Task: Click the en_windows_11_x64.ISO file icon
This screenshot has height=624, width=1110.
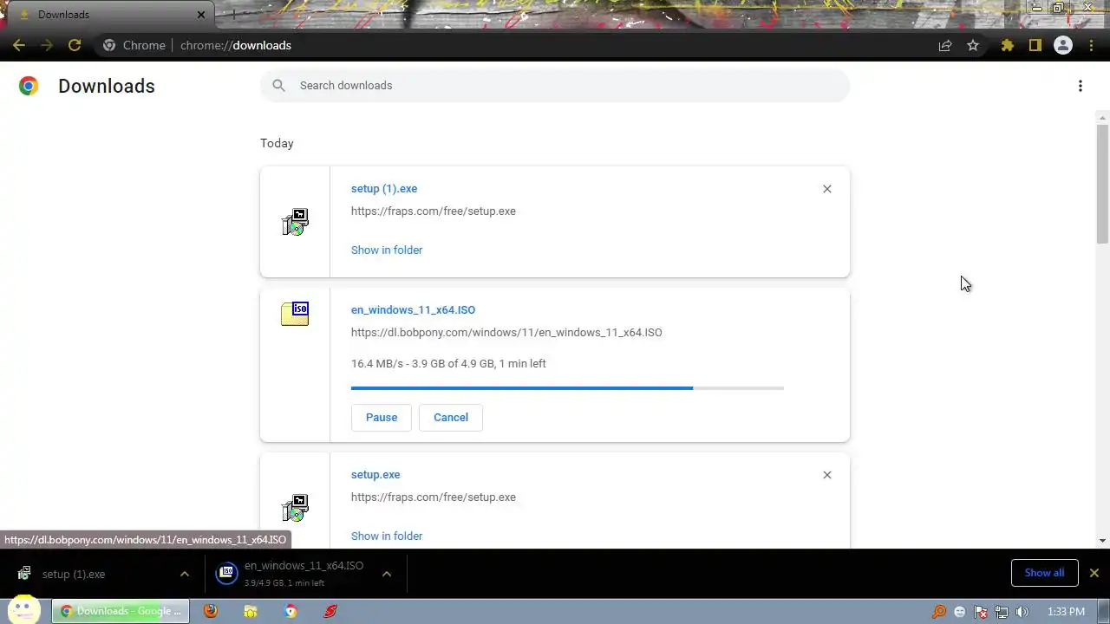Action: click(295, 314)
